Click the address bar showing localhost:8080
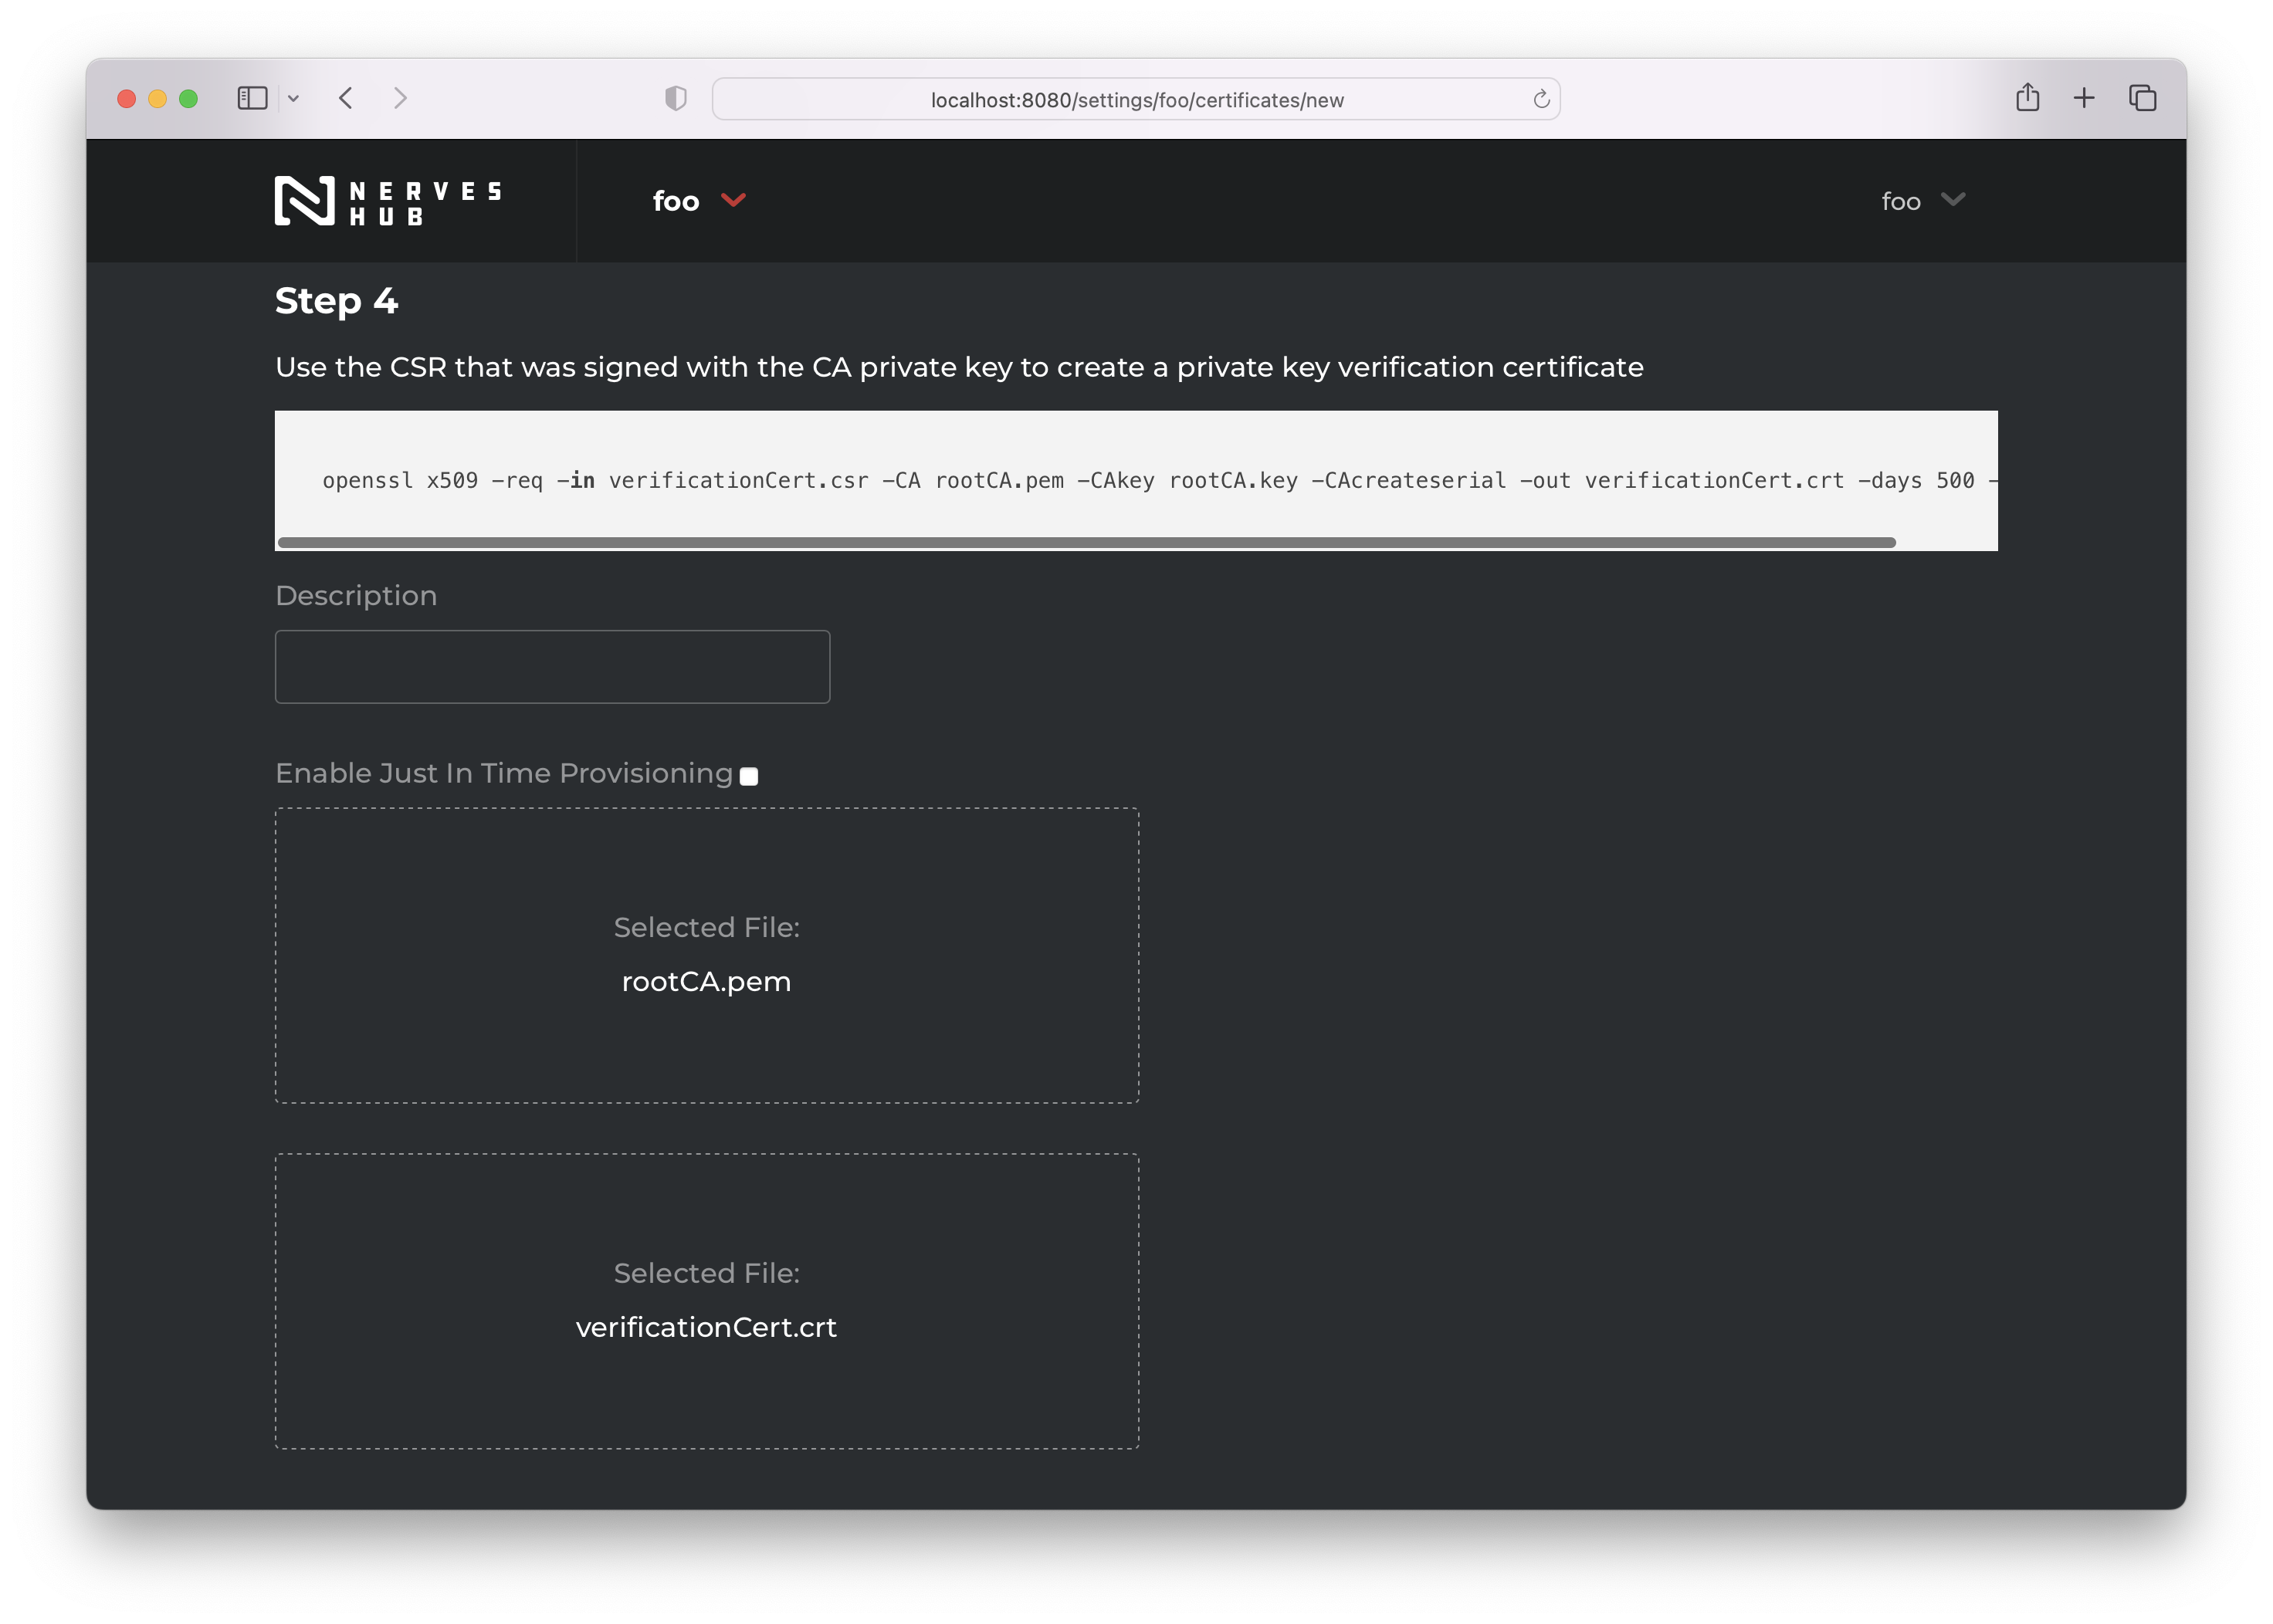Image resolution: width=2273 pixels, height=1624 pixels. click(1136, 99)
